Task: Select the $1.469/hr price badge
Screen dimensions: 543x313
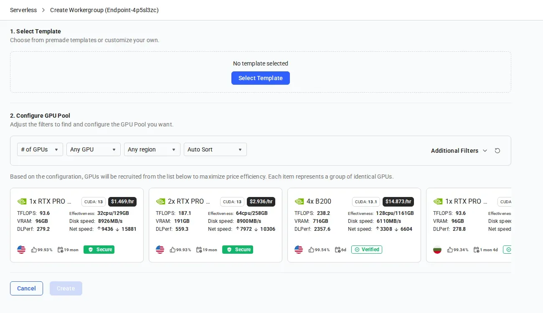Action: [x=122, y=202]
